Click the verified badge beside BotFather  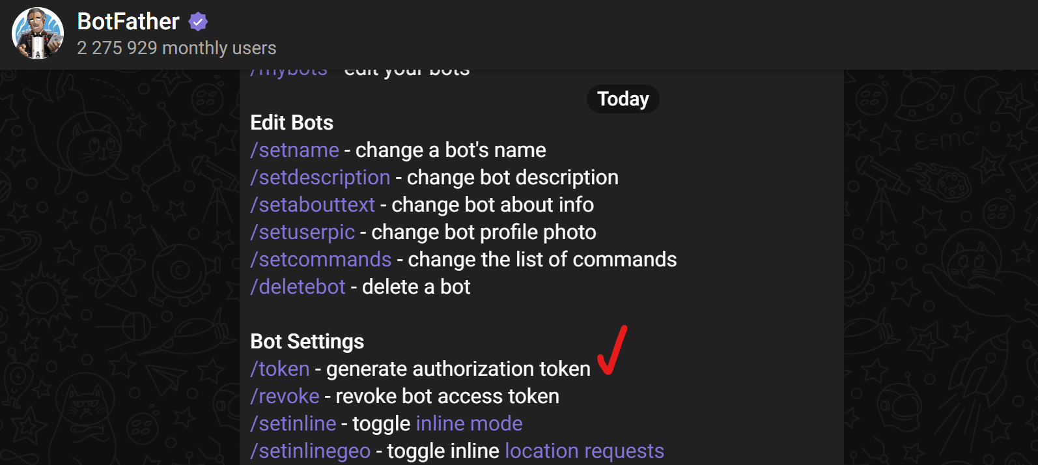tap(198, 22)
